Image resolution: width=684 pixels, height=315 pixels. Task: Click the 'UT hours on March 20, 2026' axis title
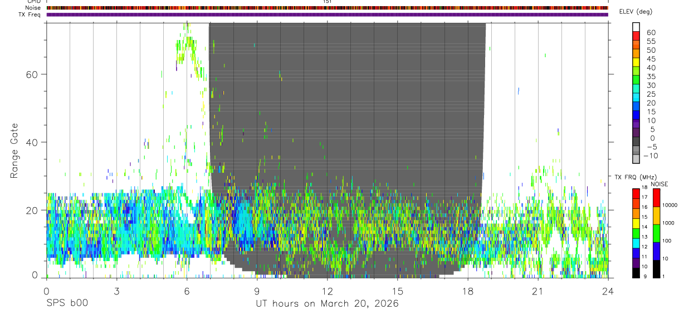coord(327,304)
